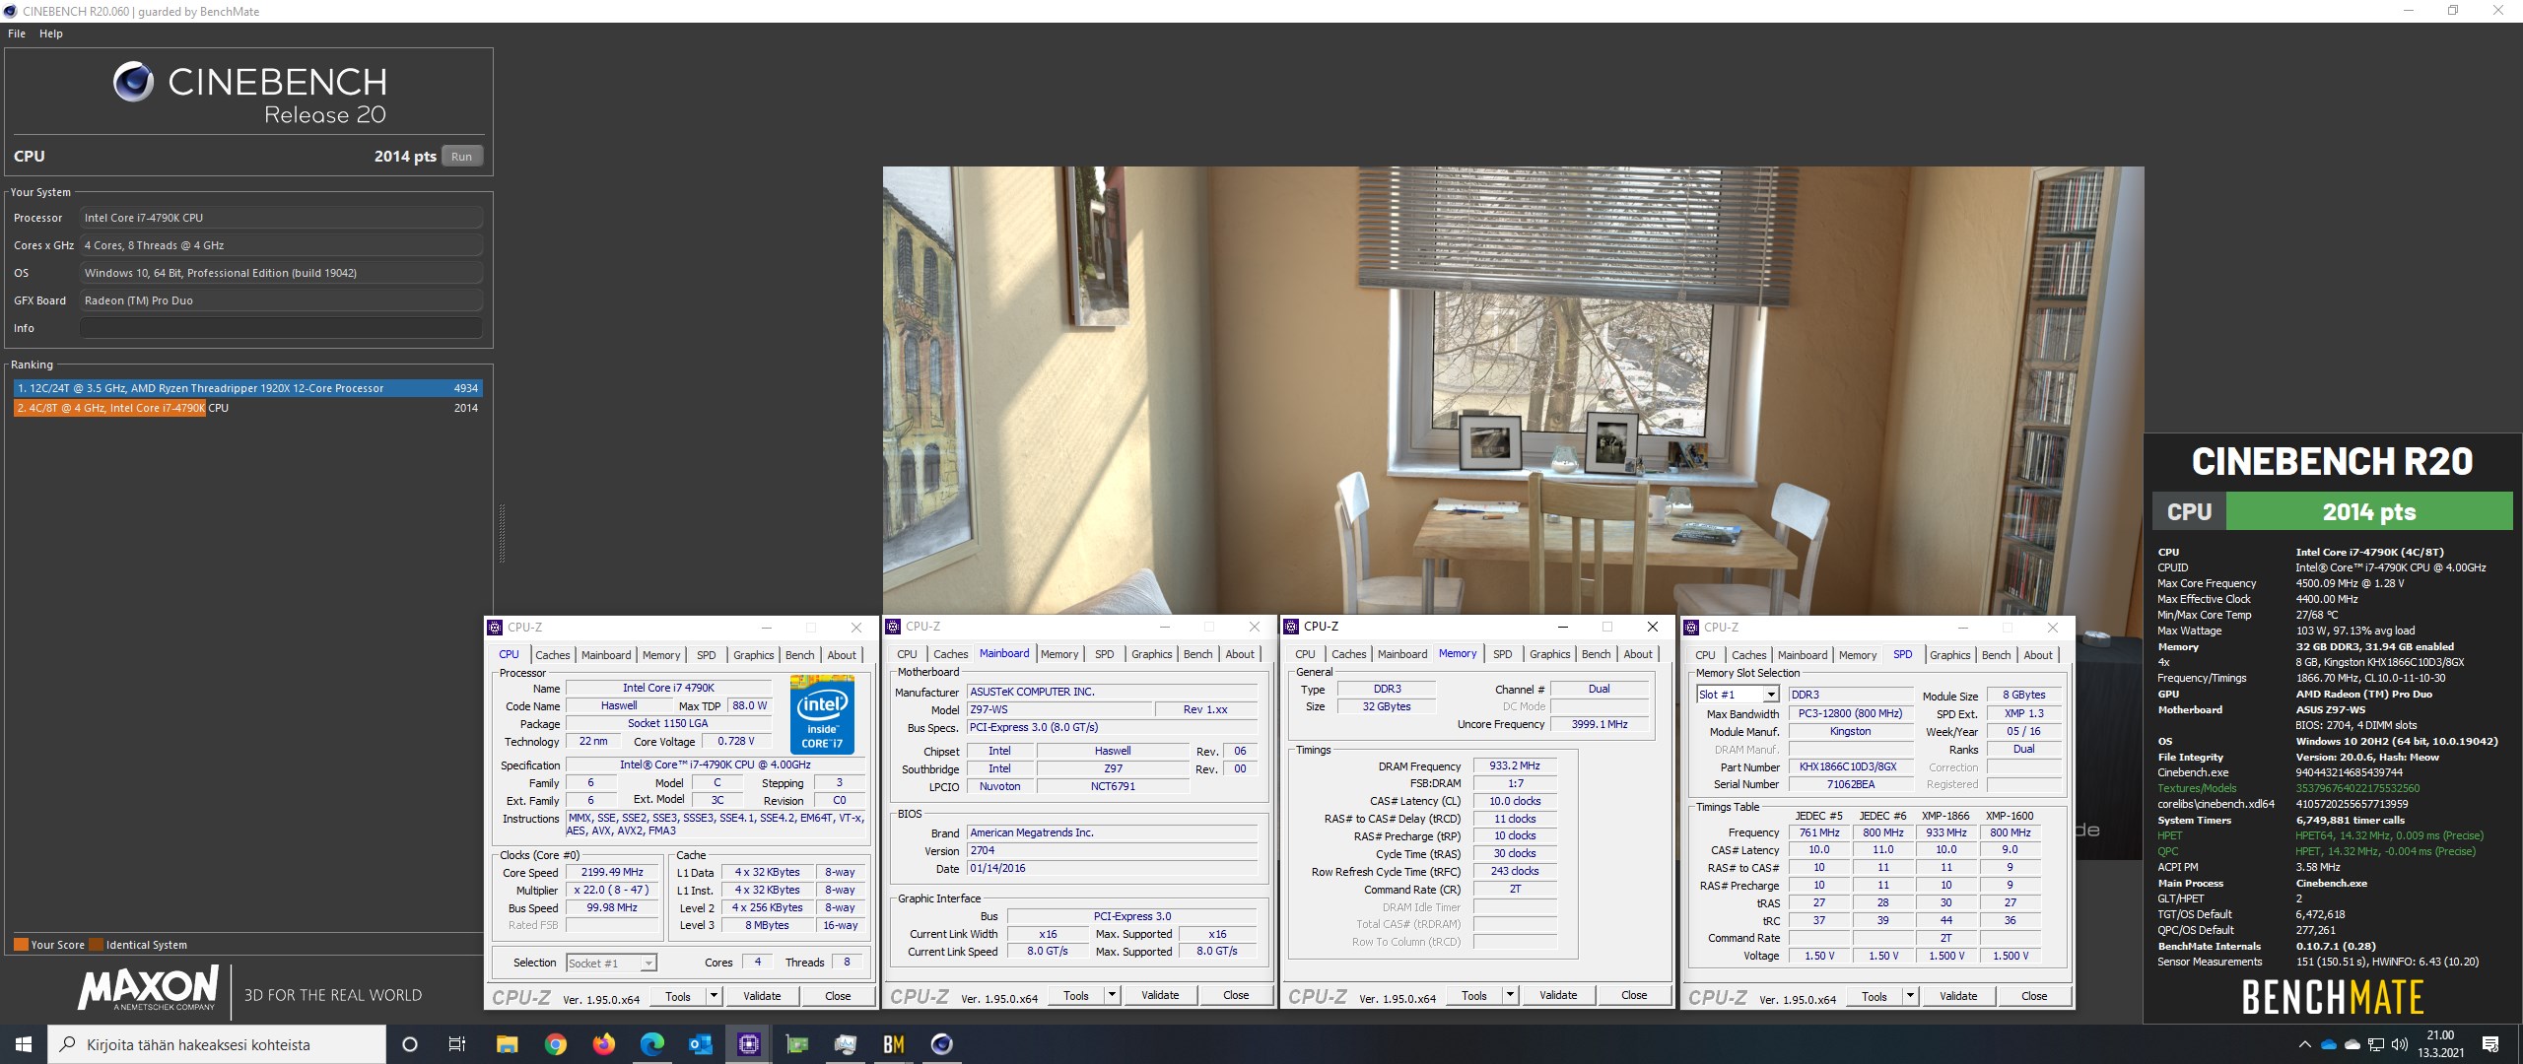Click the Windows taskbar search box

(x=217, y=1044)
